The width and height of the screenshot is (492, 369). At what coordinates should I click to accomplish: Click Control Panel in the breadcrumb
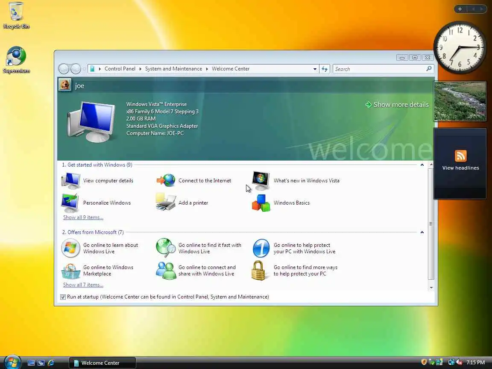120,69
